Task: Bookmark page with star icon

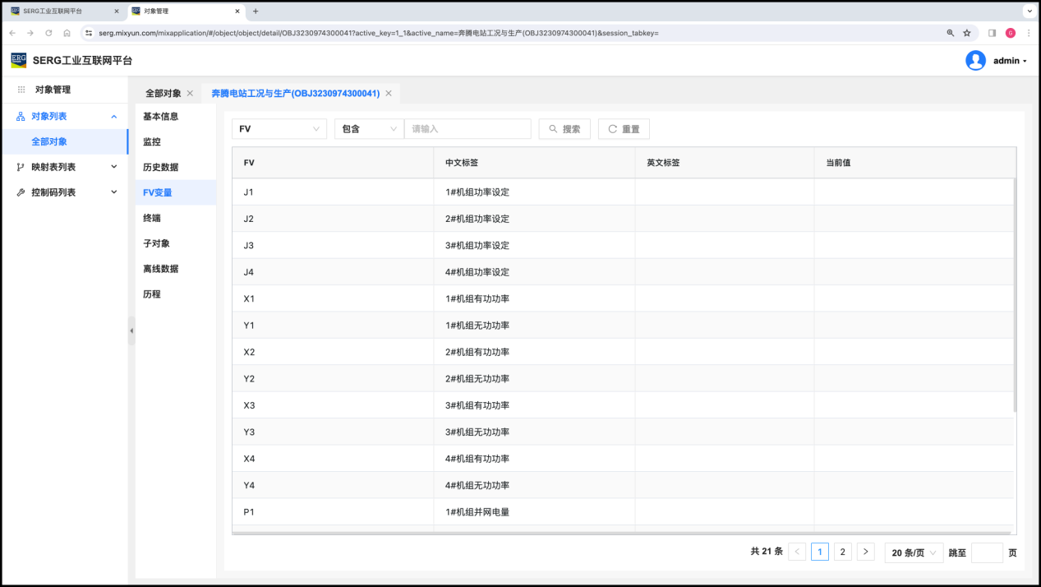Action: point(967,33)
